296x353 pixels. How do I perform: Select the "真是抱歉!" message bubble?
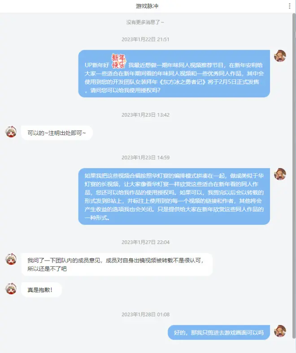coord(41,290)
